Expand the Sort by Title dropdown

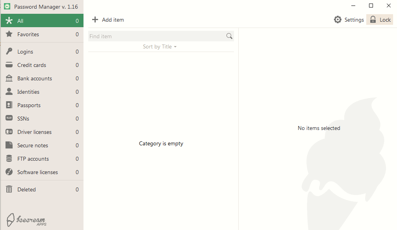point(160,46)
